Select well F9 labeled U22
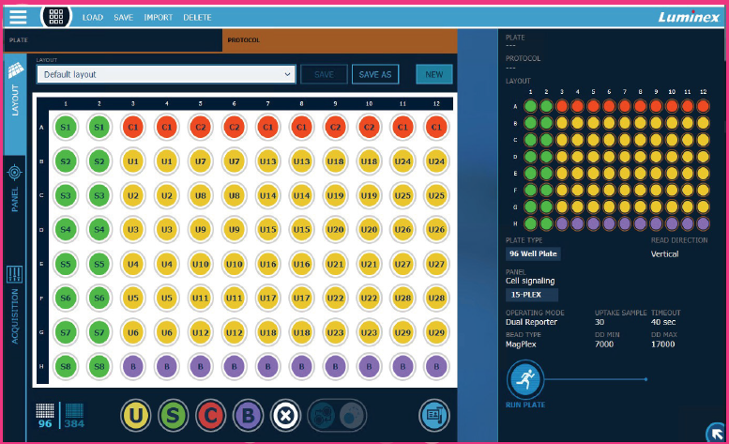729x444 pixels. pos(335,298)
